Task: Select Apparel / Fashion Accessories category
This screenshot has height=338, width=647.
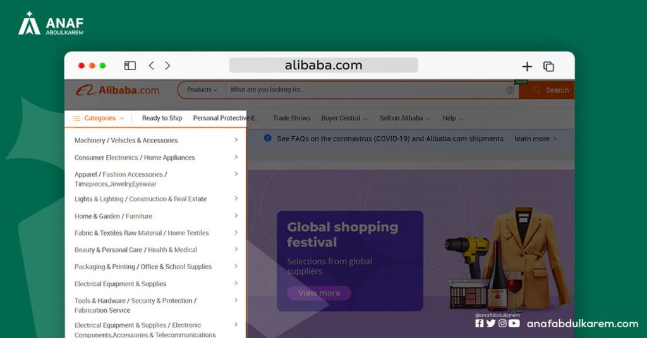Action: coord(121,179)
